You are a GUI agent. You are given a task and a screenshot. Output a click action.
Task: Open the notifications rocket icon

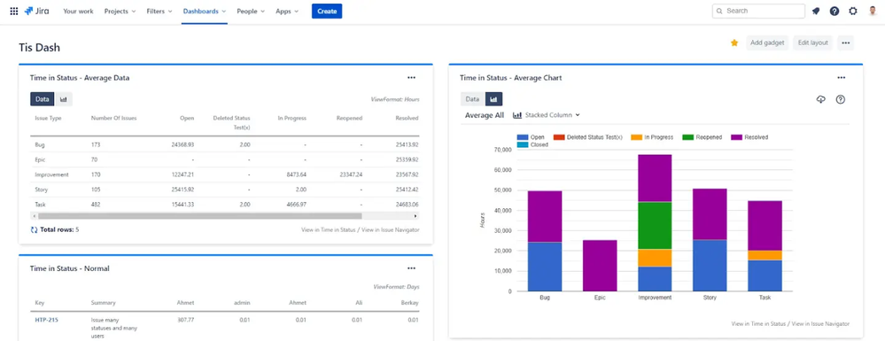coord(816,11)
